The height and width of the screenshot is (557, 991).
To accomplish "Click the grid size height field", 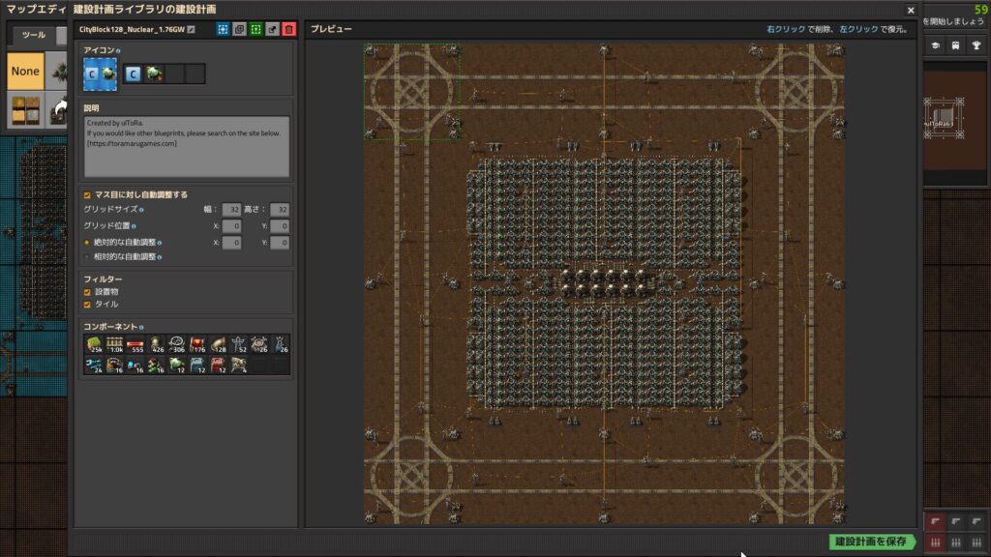I will pos(280,209).
